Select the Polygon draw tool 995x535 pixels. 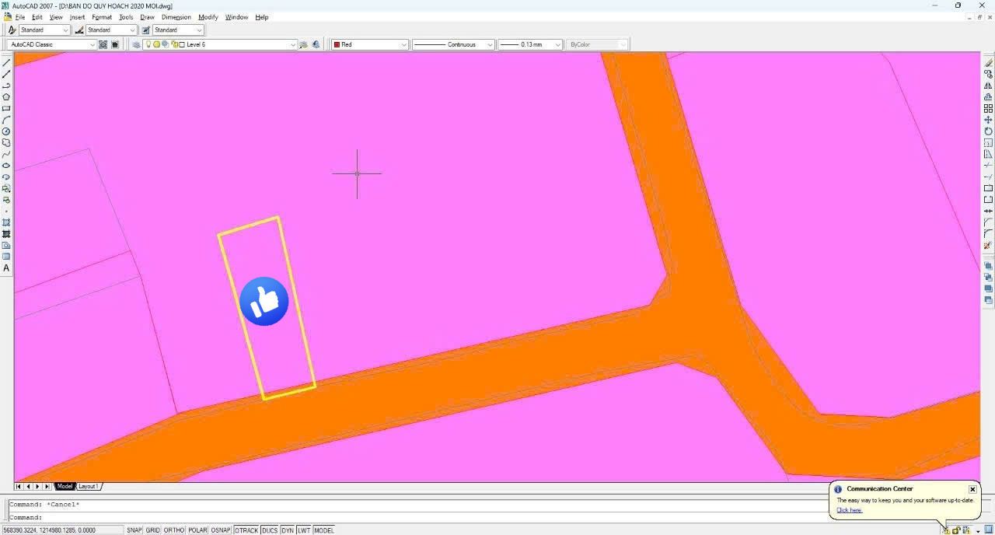6,97
